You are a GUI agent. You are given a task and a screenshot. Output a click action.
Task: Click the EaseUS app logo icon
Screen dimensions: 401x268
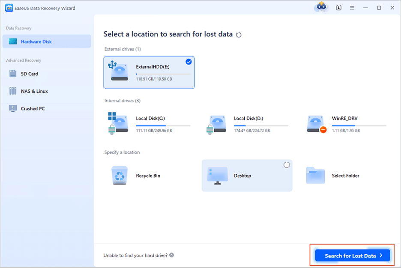point(9,8)
